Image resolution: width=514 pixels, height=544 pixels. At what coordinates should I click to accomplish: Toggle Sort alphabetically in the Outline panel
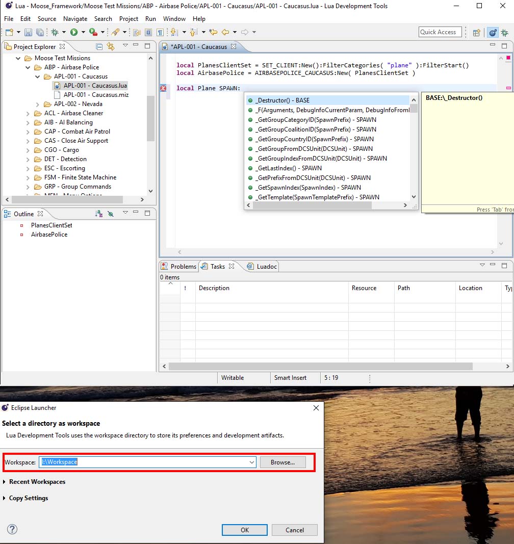[x=99, y=214]
